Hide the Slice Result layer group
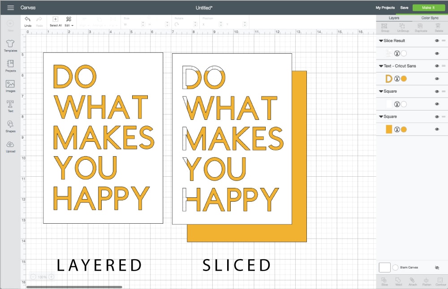The width and height of the screenshot is (448, 289). click(x=437, y=41)
